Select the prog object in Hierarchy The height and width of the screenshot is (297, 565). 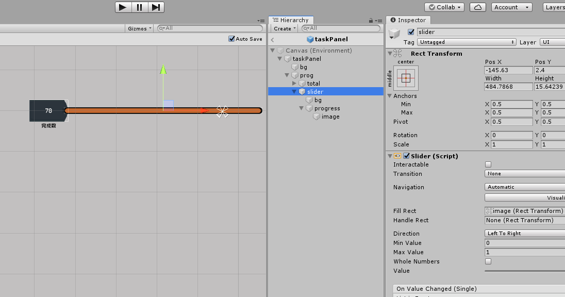click(x=307, y=75)
